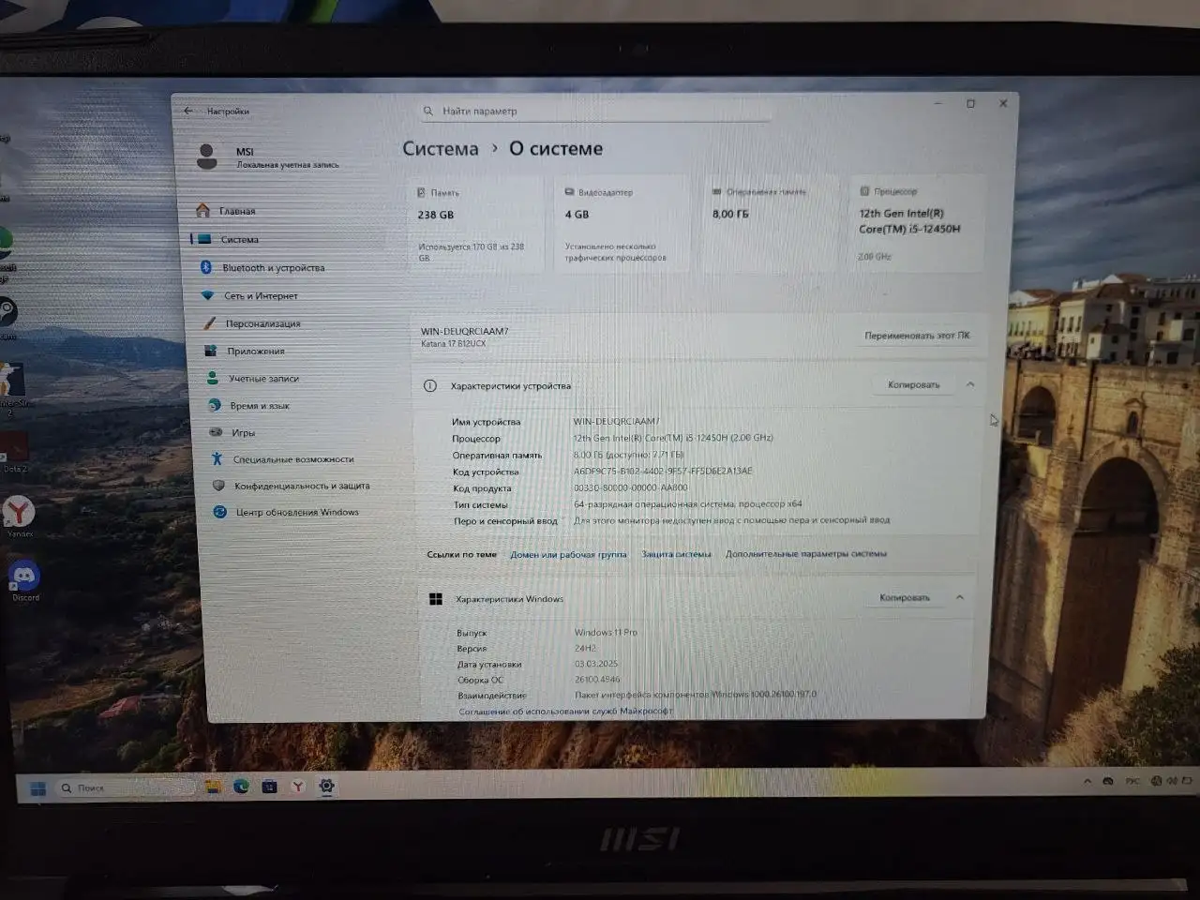Image resolution: width=1200 pixels, height=900 pixels.
Task: Open Microsoft Store from the taskbar
Action: tap(269, 787)
